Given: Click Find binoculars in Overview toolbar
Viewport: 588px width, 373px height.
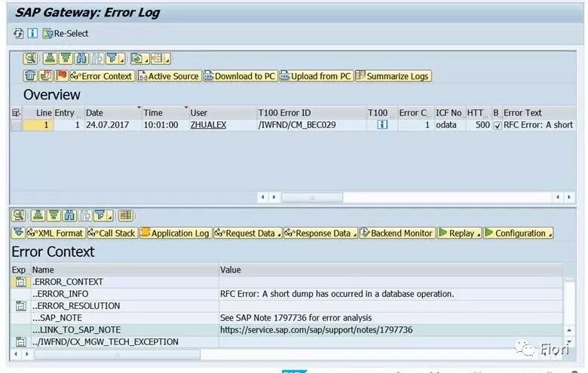Looking at the screenshot, I should (81, 59).
